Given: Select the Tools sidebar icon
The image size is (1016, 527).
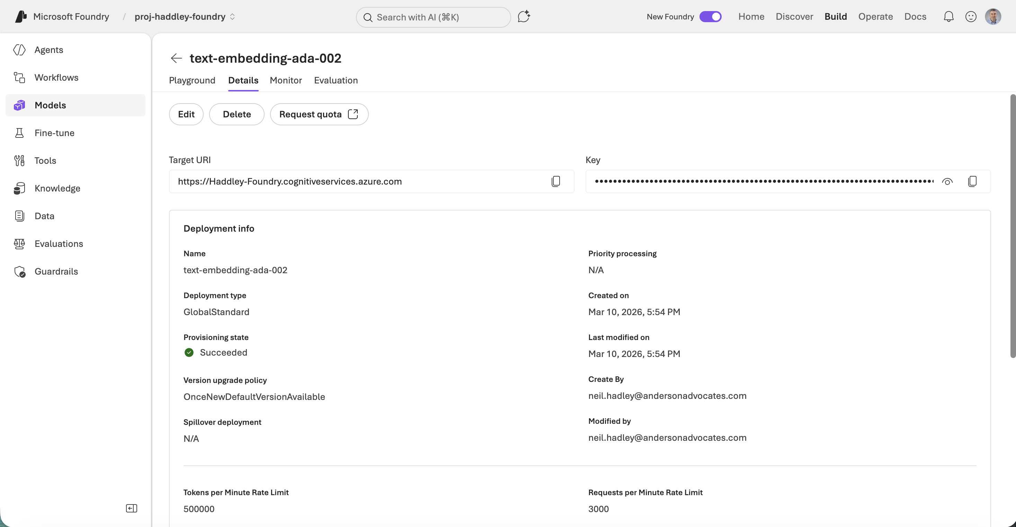Looking at the screenshot, I should point(20,161).
